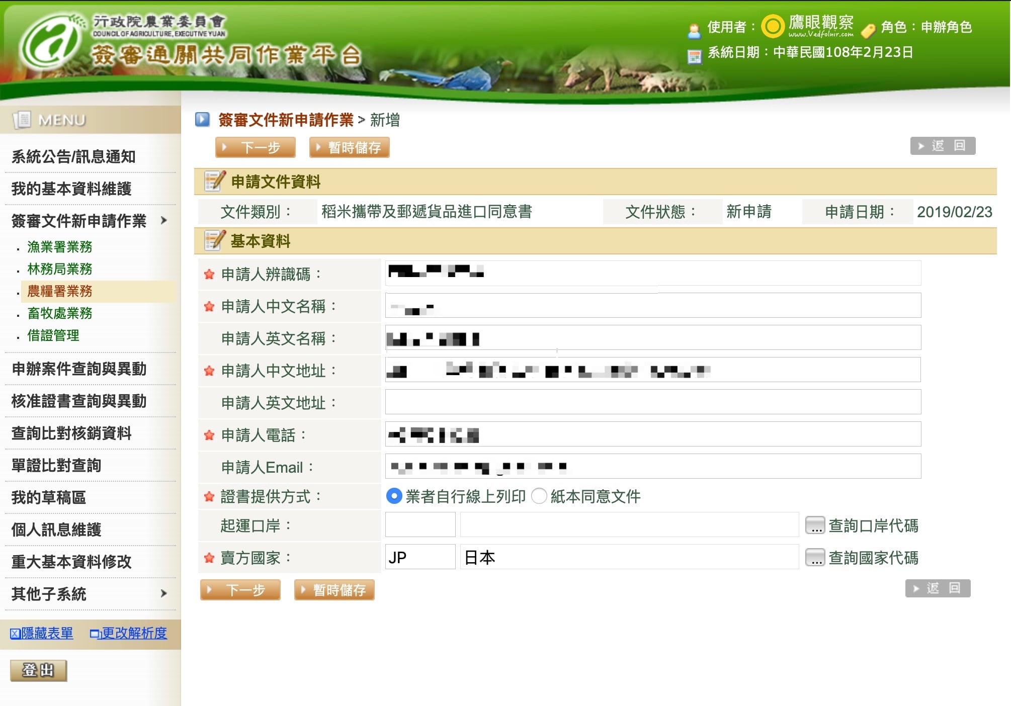1011x706 pixels.
Task: Click the 登出 logout button
Action: [38, 670]
